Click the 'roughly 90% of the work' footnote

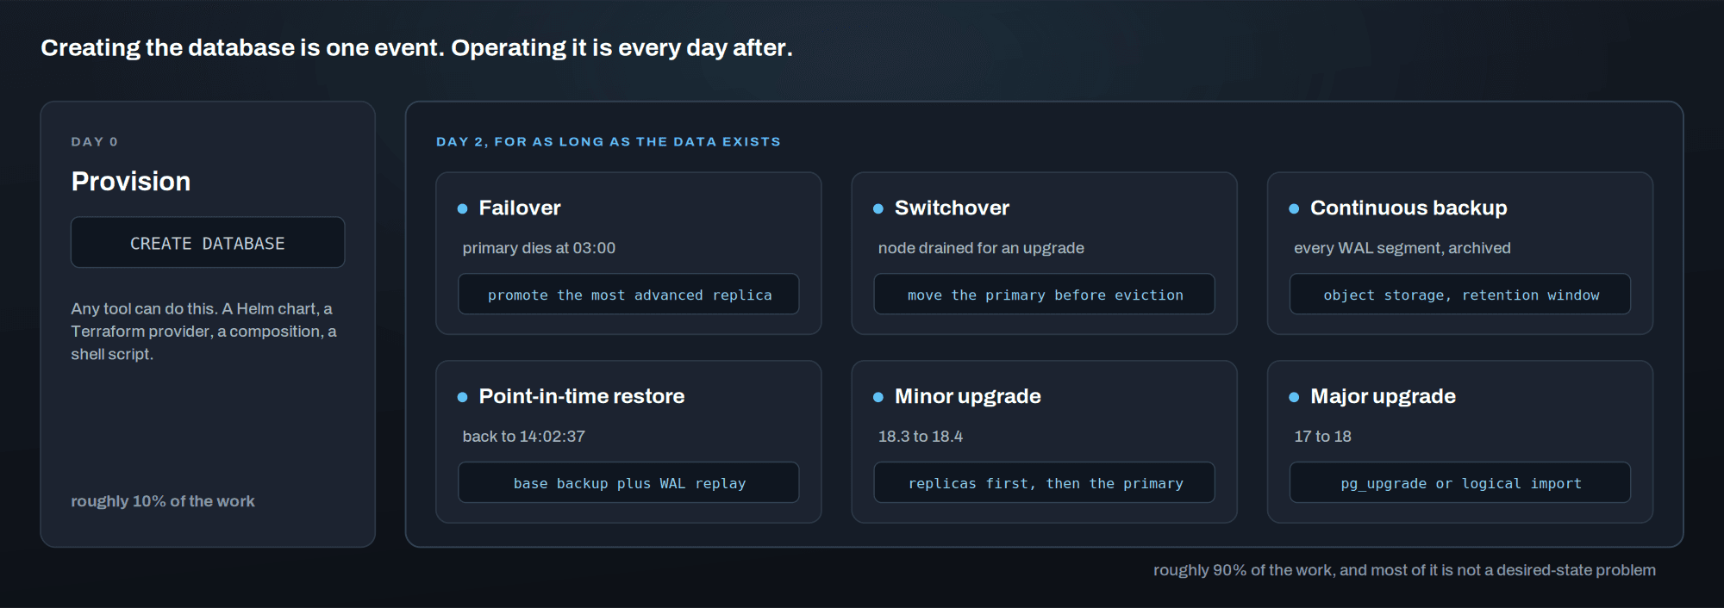click(1404, 570)
